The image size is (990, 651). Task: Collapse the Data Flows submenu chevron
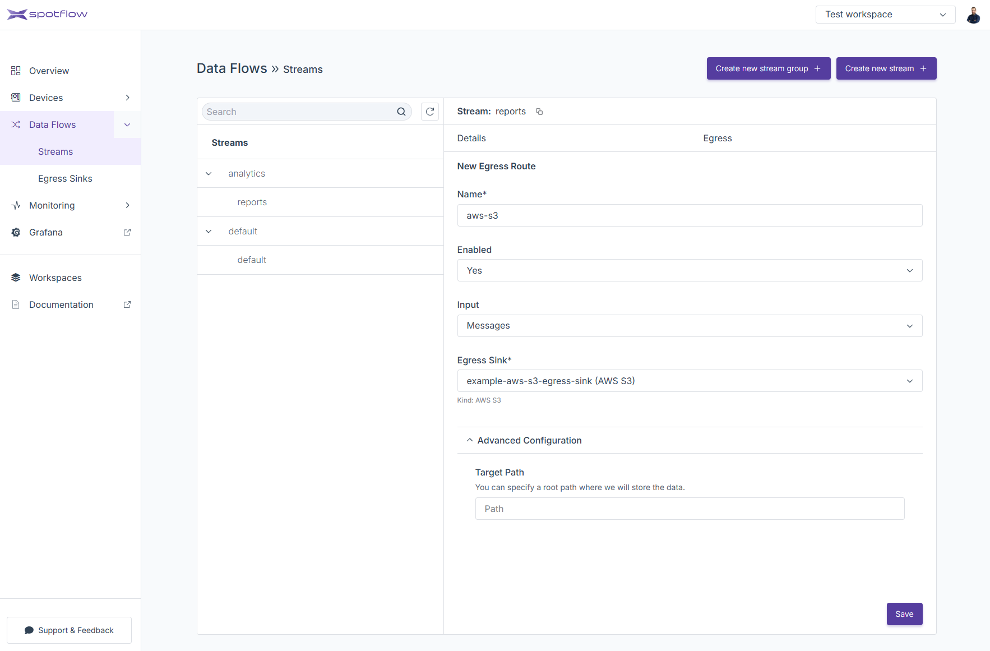[127, 124]
